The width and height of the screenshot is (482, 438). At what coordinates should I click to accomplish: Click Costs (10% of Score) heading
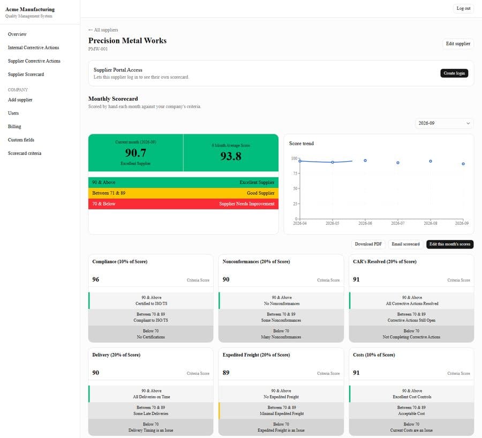point(374,354)
